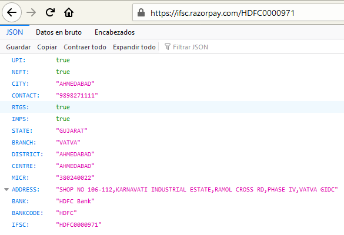Open the Encabezados tab
The image size is (344, 235).
click(x=115, y=32)
